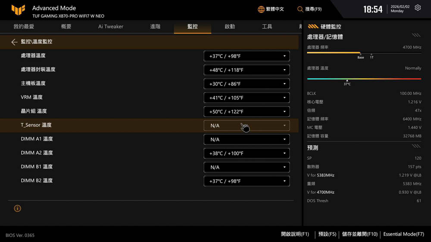This screenshot has height=242, width=431.
Task: Expand the DIMM A2 溫度 dropdown
Action: [x=247, y=153]
